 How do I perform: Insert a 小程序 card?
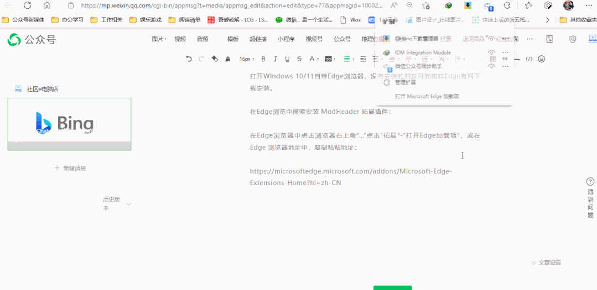286,39
